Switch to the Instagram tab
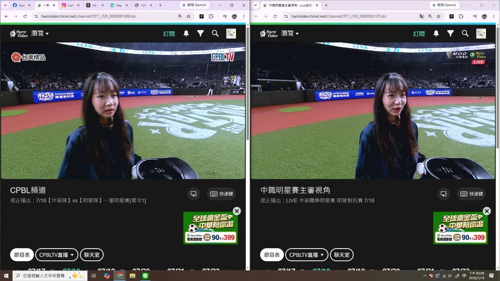Viewport: 500px width, 281px height. pyautogui.click(x=70, y=5)
